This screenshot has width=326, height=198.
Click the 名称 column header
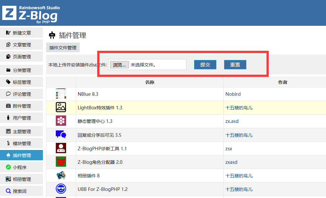pyautogui.click(x=150, y=82)
